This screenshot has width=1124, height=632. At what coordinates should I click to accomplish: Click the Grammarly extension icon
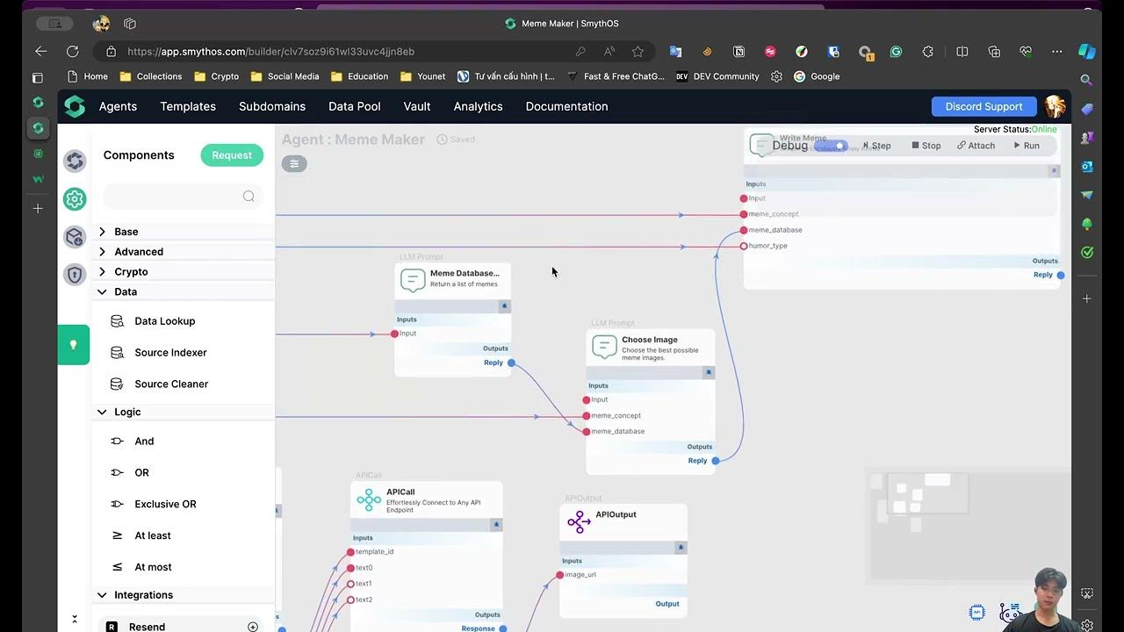pos(896,52)
